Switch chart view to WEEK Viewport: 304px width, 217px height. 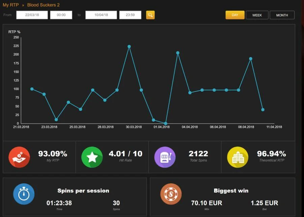(x=257, y=15)
